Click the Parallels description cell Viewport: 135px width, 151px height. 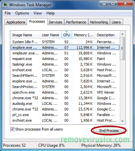106,115
